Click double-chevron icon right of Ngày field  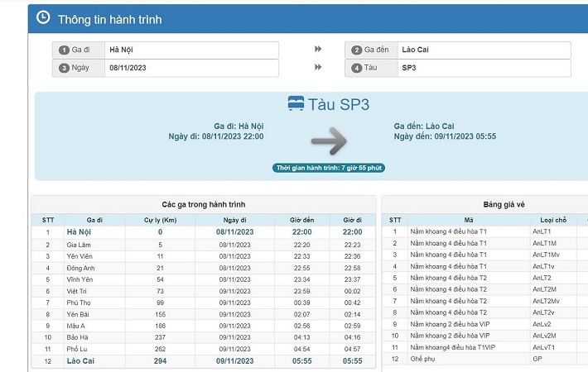coord(318,68)
